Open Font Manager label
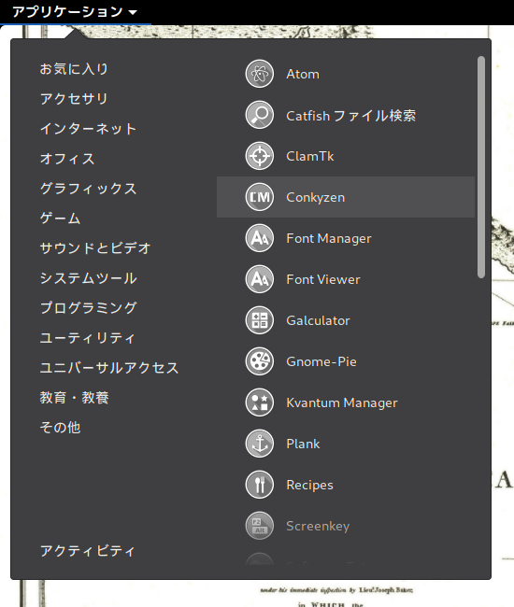Image resolution: width=514 pixels, height=607 pixels. coord(328,238)
